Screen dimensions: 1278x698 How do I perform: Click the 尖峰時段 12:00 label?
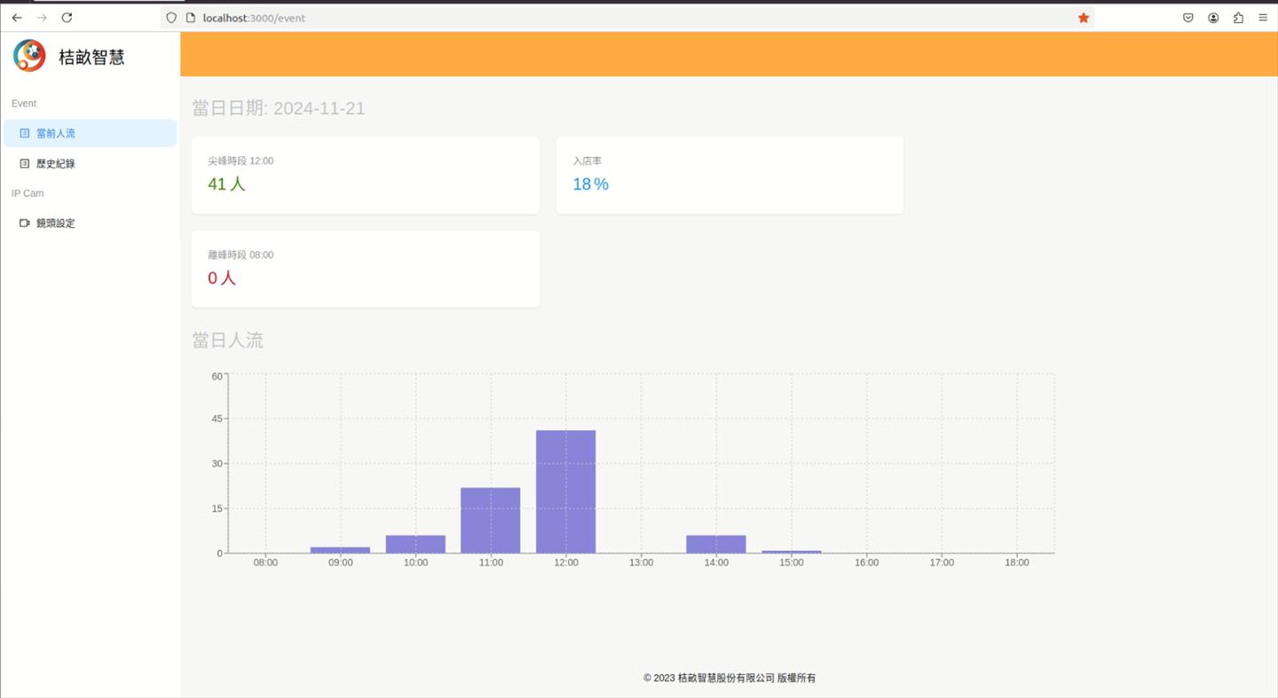pyautogui.click(x=241, y=161)
